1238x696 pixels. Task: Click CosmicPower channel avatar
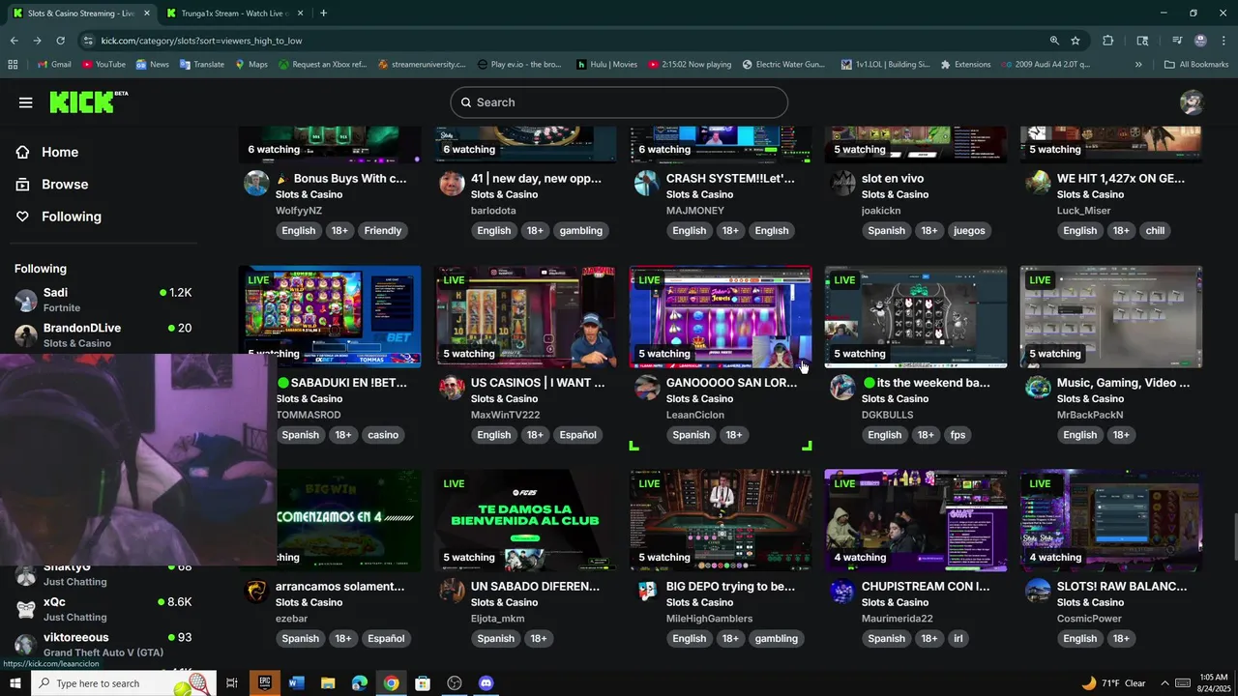pos(1038,592)
